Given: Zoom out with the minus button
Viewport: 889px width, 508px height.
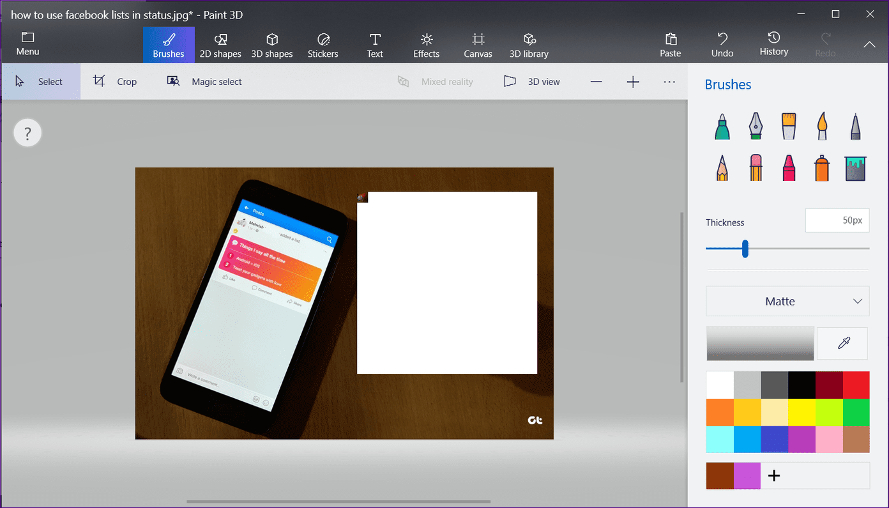Looking at the screenshot, I should tap(596, 82).
